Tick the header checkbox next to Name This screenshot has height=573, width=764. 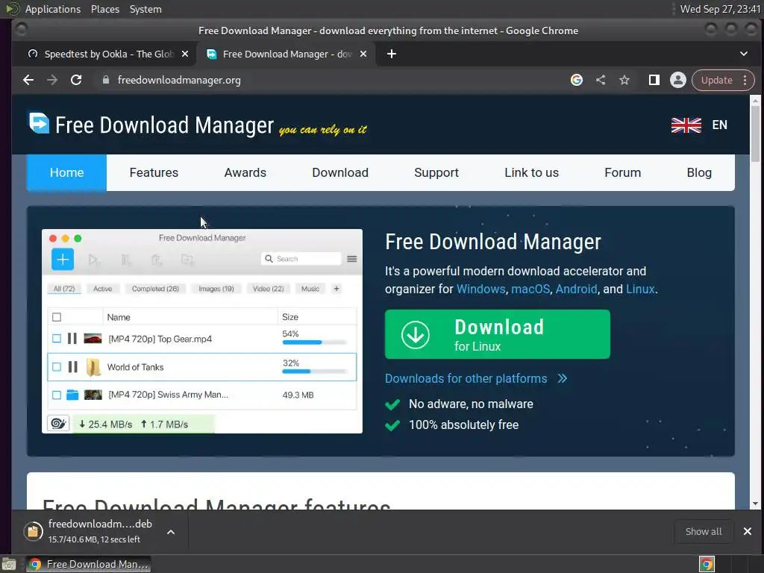coord(57,317)
